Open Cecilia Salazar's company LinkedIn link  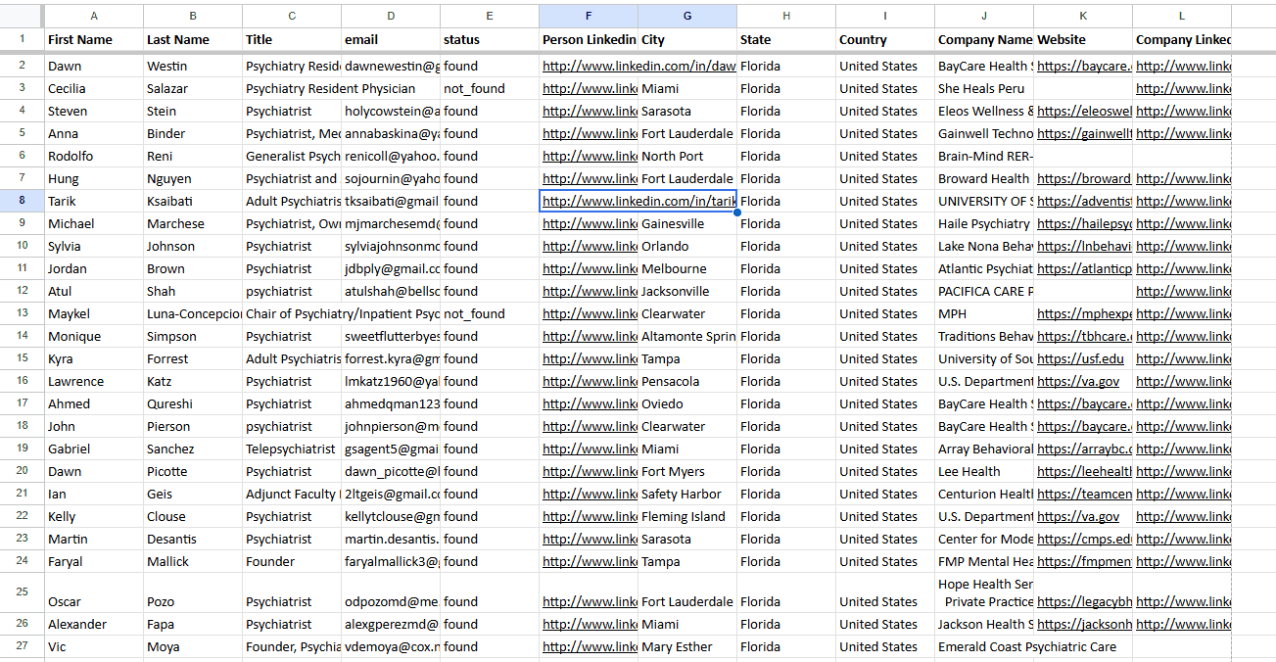pos(1183,89)
